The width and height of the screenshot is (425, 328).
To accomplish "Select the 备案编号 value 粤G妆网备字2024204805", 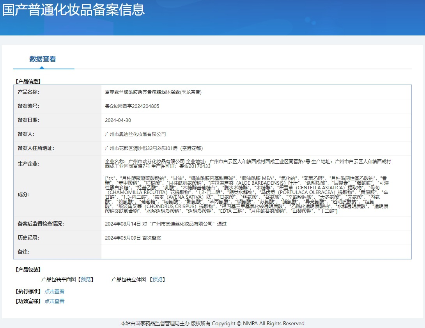I will 132,106.
